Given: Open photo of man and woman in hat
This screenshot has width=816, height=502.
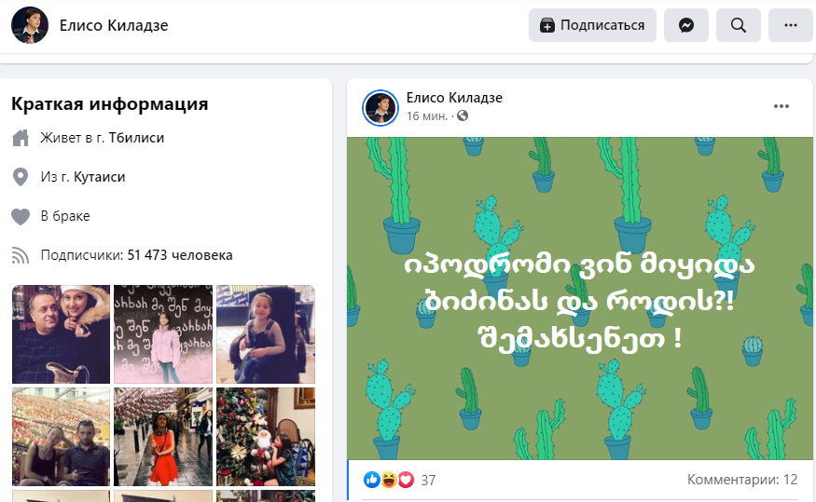Looking at the screenshot, I should point(61,334).
